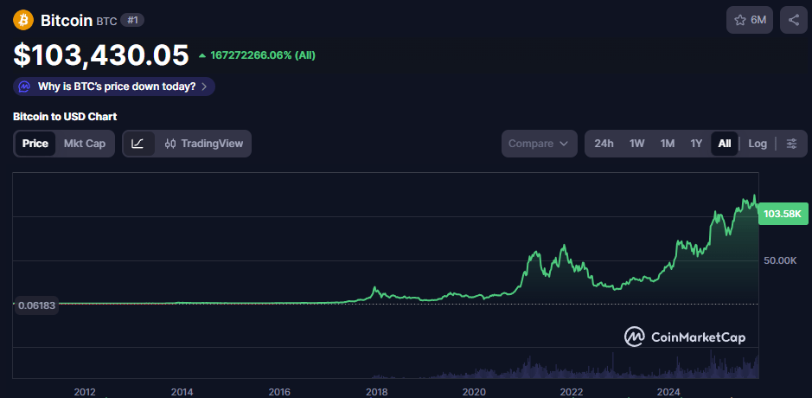Click the 2016 year label on axis
This screenshot has width=812, height=398.
[x=279, y=391]
